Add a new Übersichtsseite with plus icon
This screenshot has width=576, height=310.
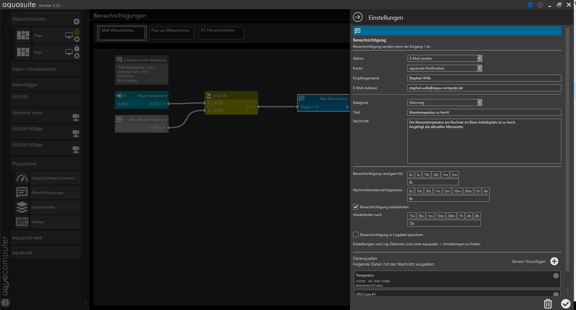click(x=77, y=21)
